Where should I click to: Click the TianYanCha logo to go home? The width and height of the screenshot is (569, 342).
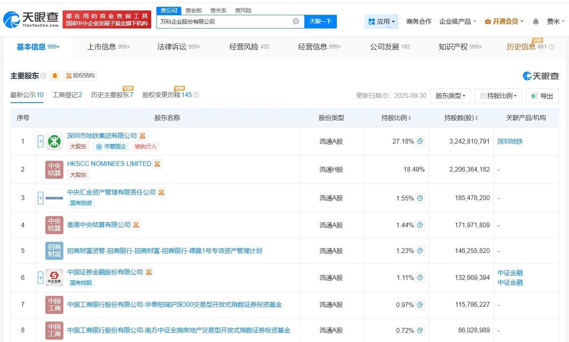30,19
